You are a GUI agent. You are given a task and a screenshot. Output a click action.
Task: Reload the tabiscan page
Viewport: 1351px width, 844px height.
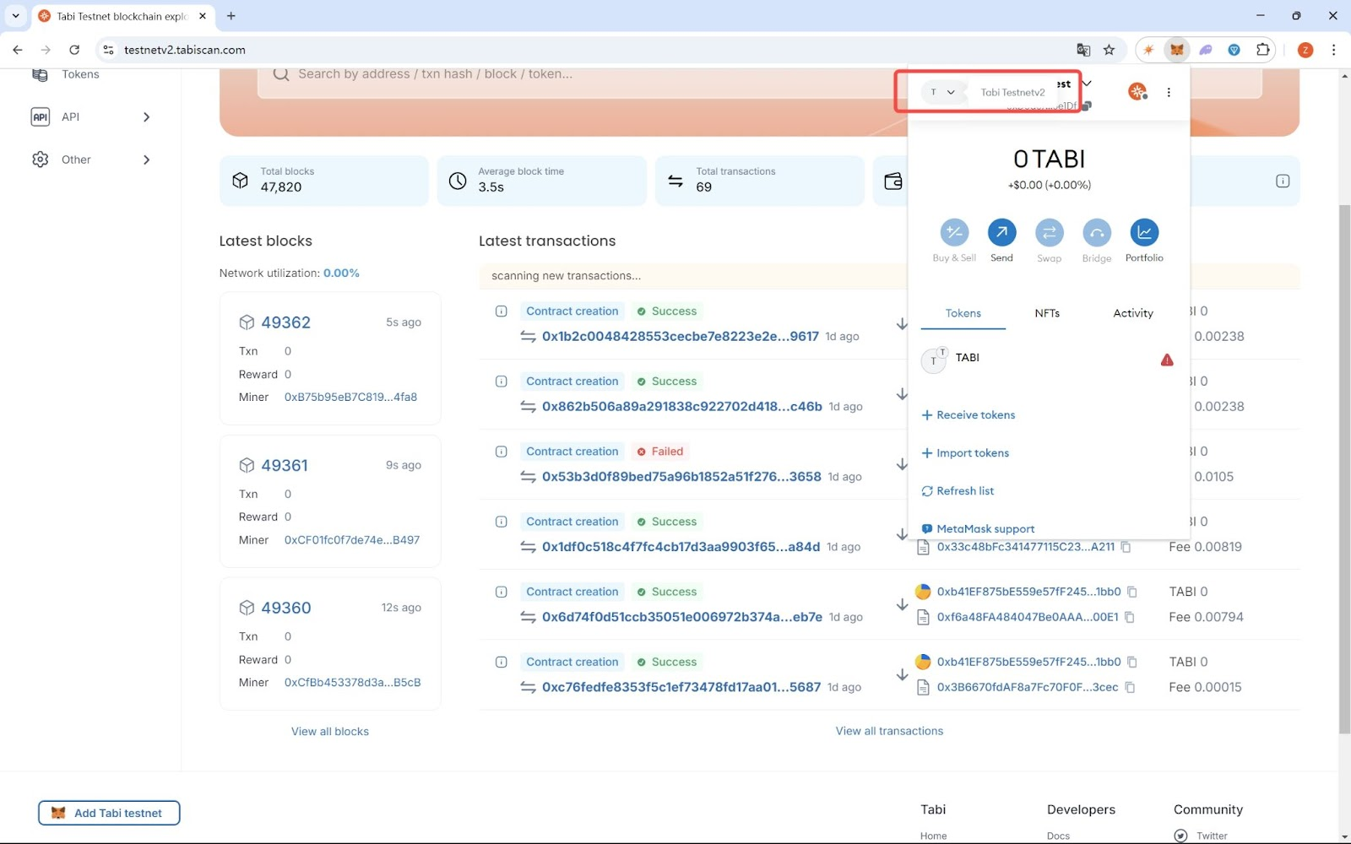coord(74,50)
